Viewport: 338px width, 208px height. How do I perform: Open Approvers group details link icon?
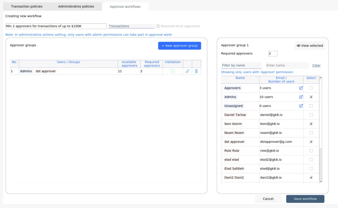[301, 88]
